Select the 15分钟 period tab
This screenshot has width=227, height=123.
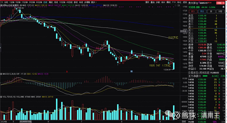point(25,2)
